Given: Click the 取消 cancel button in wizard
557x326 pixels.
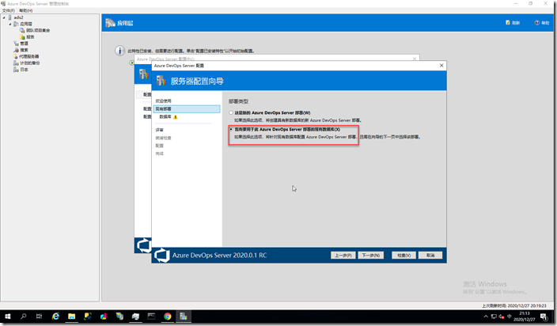Looking at the screenshot, I should [x=430, y=255].
